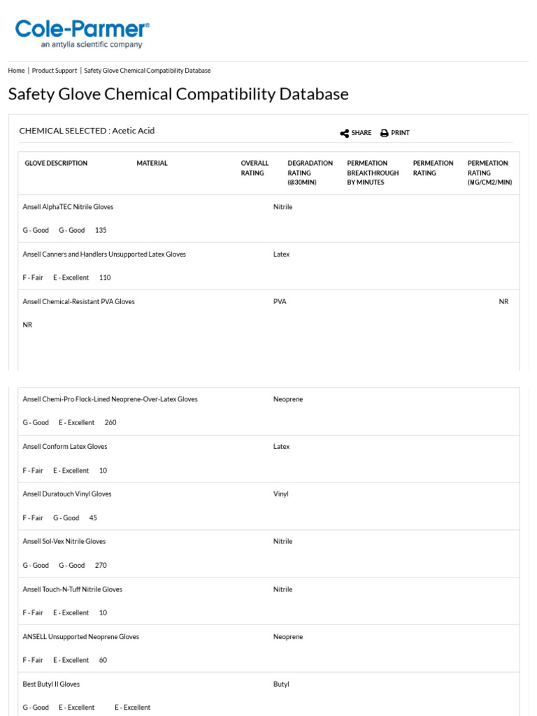Sort by Material column header
The width and height of the screenshot is (537, 716).
coord(152,164)
